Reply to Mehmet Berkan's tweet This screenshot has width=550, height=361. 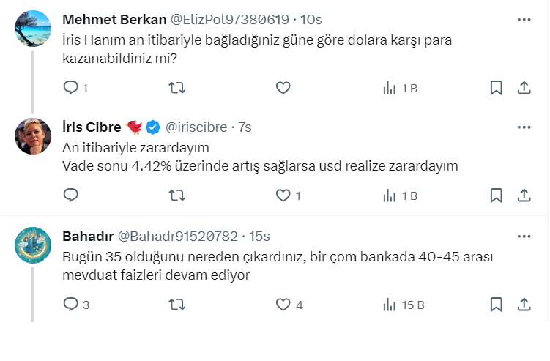(71, 88)
